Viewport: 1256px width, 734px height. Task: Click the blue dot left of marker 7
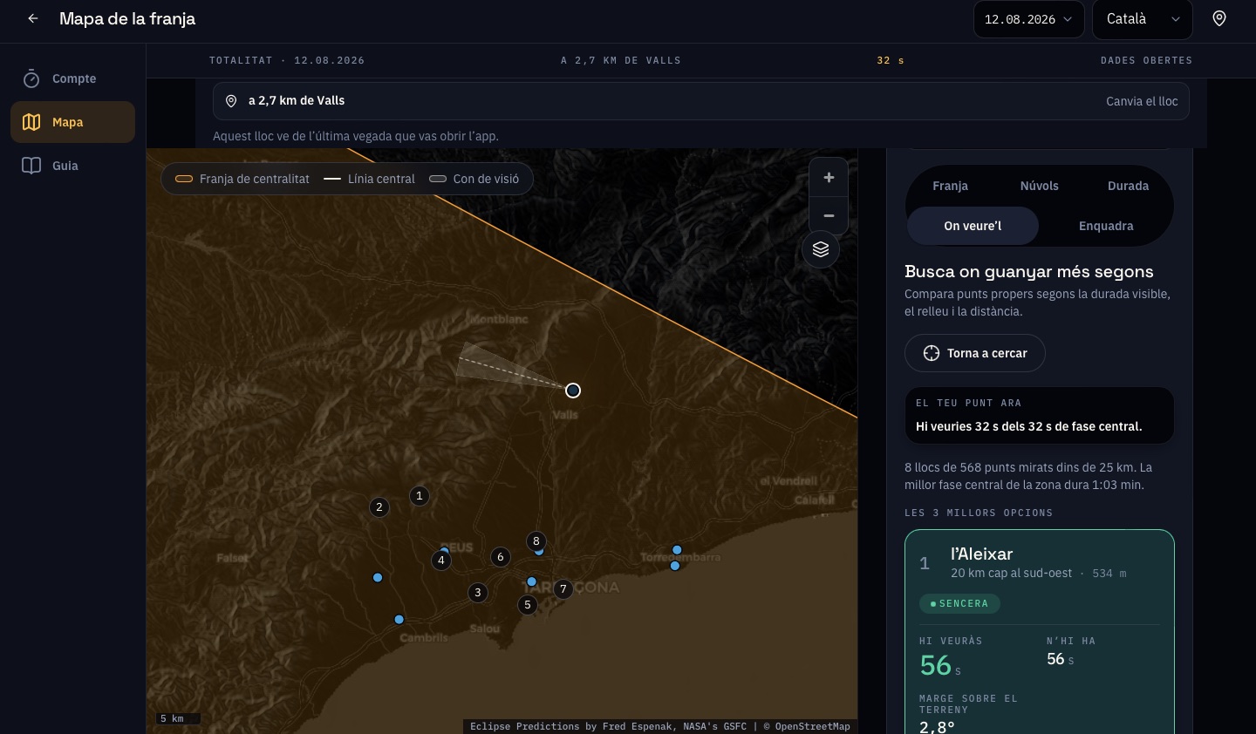pos(531,581)
